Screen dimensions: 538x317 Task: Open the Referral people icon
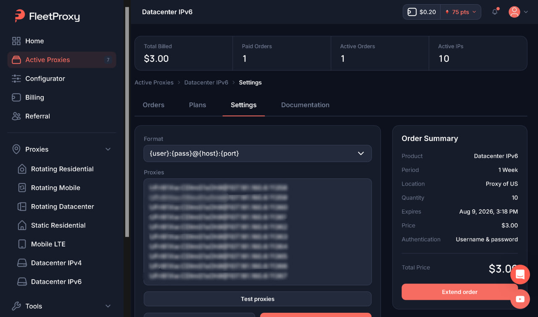pyautogui.click(x=16, y=116)
